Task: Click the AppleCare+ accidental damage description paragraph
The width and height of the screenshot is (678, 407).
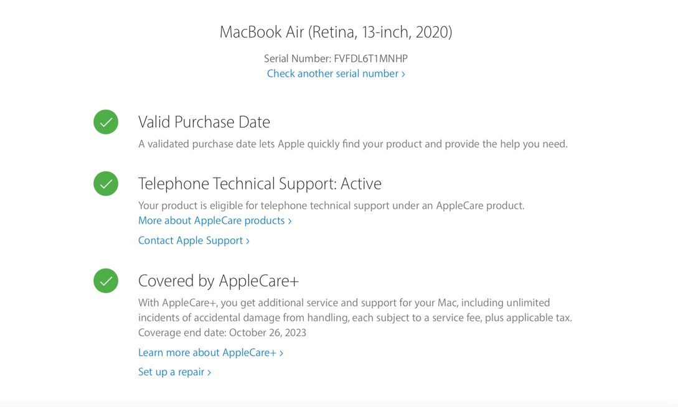Action: 355,310
